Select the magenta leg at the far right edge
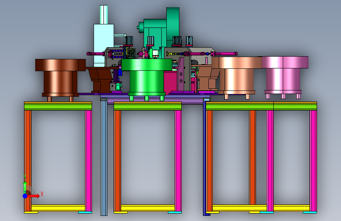 (313, 161)
